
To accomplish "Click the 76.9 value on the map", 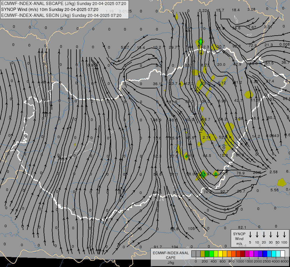I will [241, 173].
